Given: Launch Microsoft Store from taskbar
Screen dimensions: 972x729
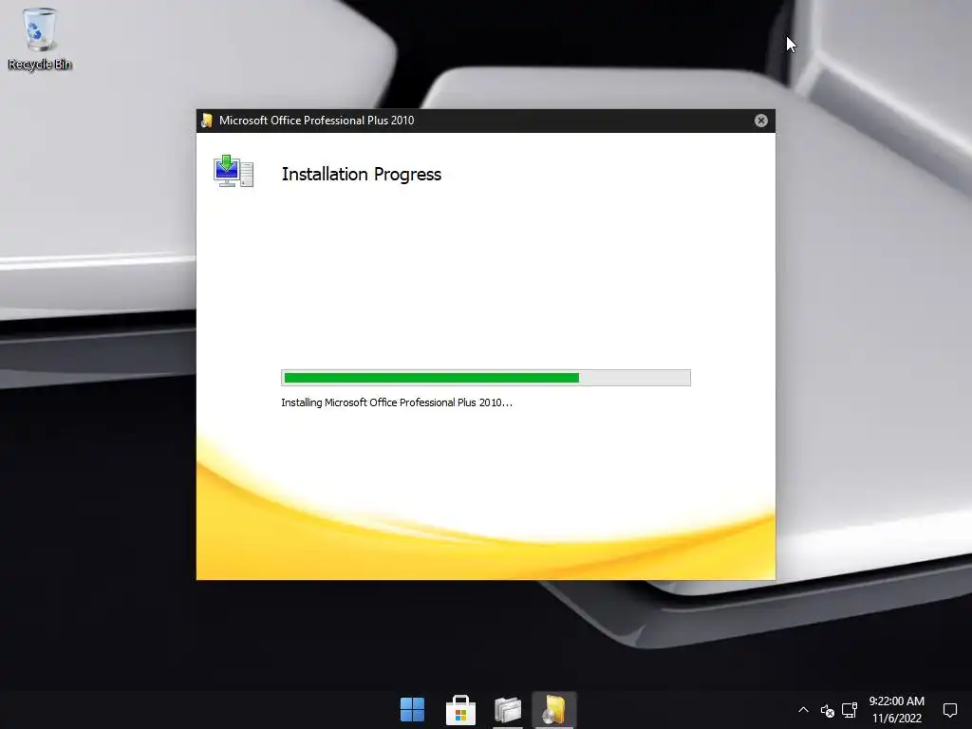Looking at the screenshot, I should point(460,709).
